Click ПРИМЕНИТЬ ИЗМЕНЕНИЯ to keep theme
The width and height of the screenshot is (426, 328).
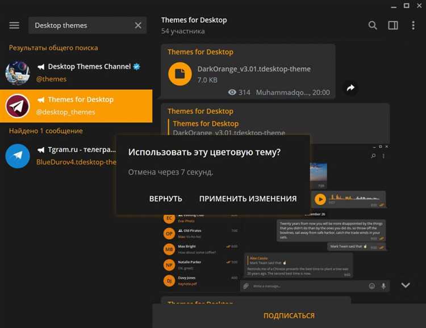[248, 199]
